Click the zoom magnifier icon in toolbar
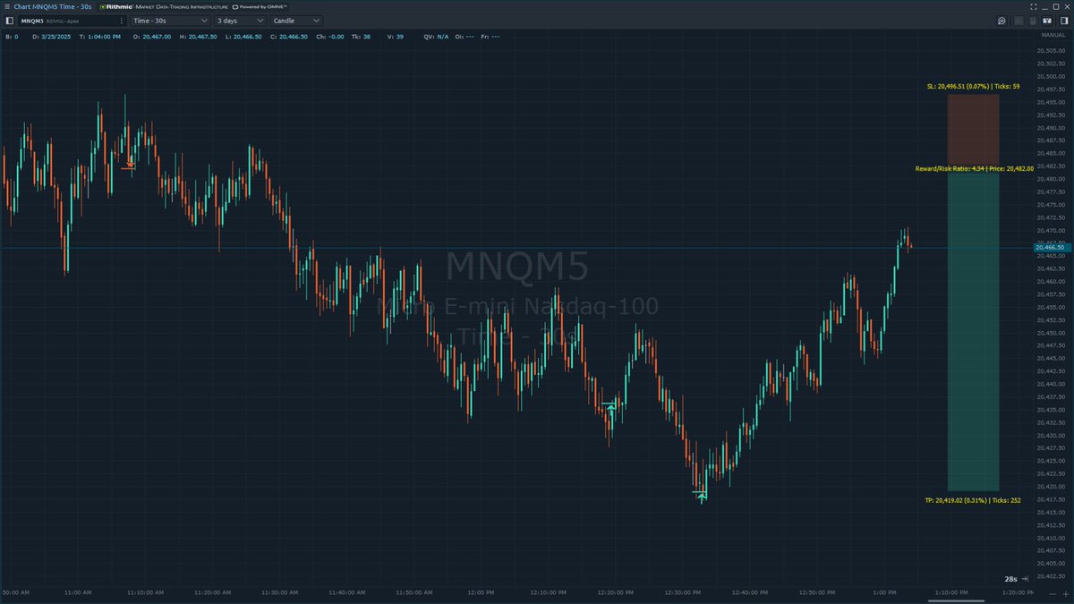Screen dimensions: 1074x604 tap(1002, 21)
